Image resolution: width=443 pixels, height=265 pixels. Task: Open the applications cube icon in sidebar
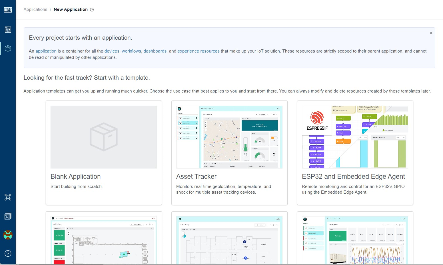(8, 49)
